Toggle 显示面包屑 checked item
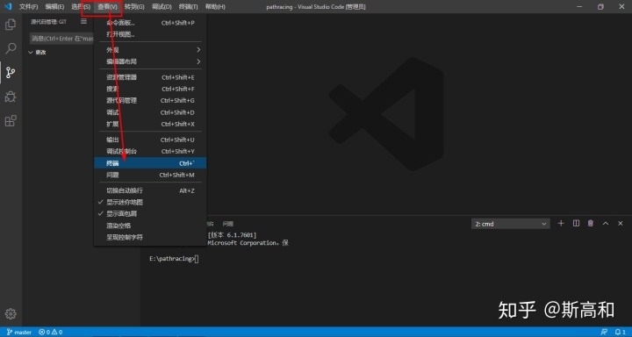 click(150, 213)
